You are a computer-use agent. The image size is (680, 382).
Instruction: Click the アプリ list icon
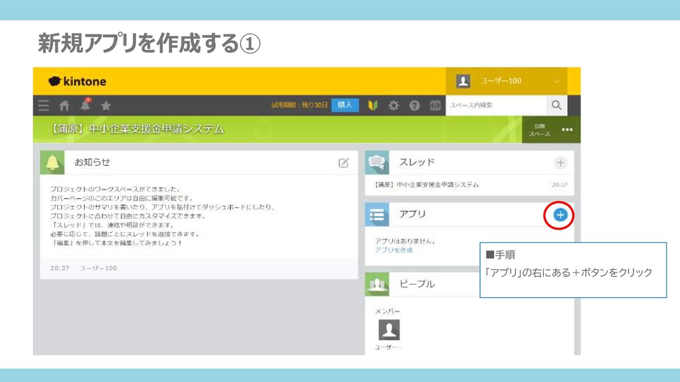[x=377, y=214]
